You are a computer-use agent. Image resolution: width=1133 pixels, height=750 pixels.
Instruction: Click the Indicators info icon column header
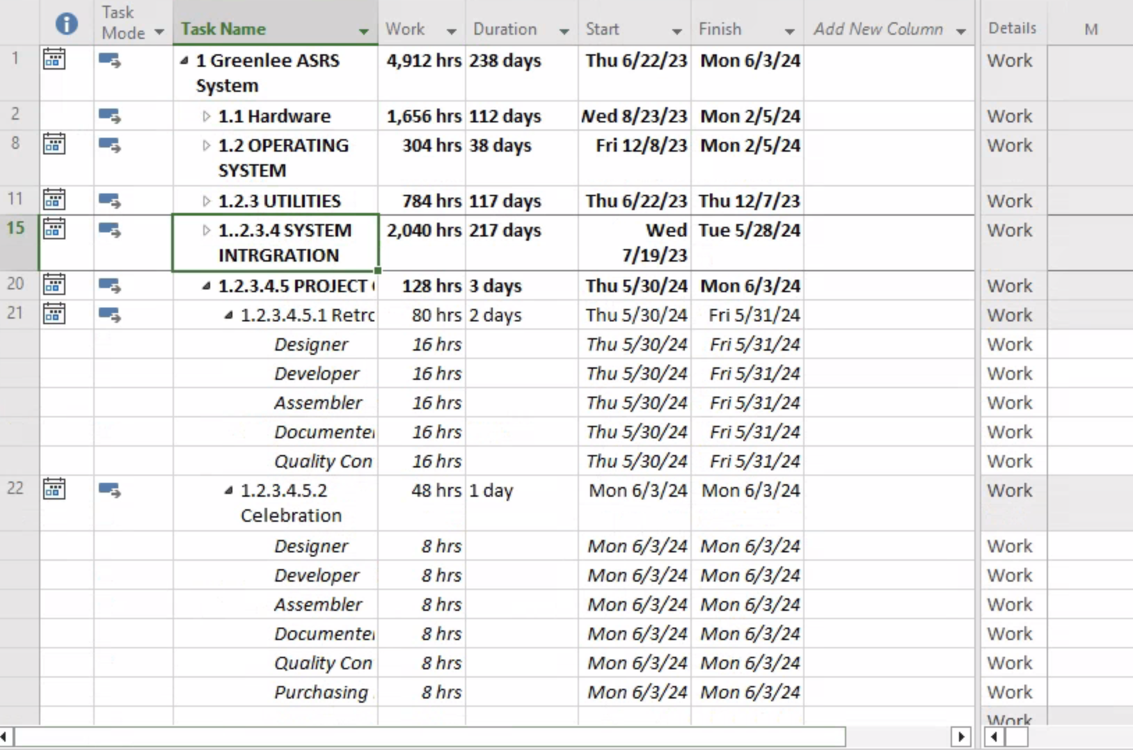pyautogui.click(x=66, y=24)
